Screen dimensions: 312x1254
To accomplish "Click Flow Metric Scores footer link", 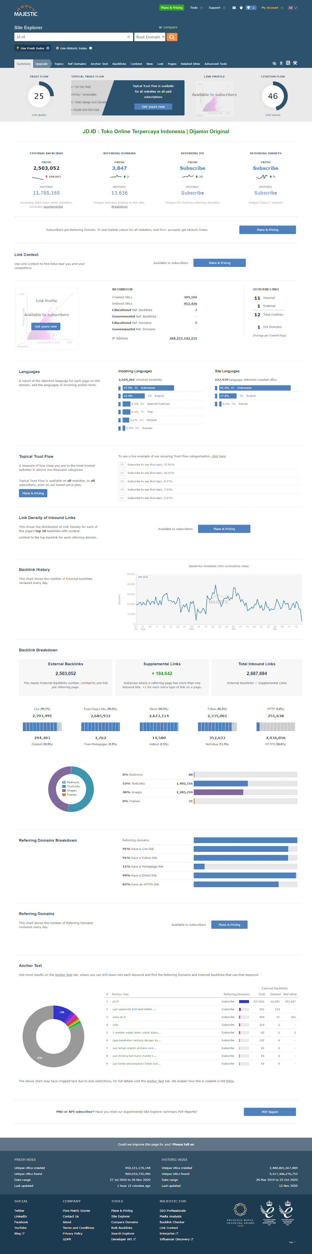I will coord(77,1211).
